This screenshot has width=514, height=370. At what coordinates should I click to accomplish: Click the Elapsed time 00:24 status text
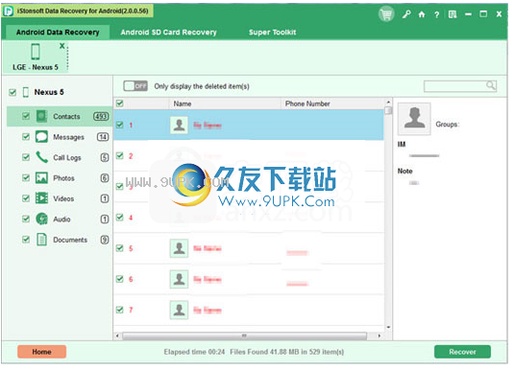click(194, 352)
